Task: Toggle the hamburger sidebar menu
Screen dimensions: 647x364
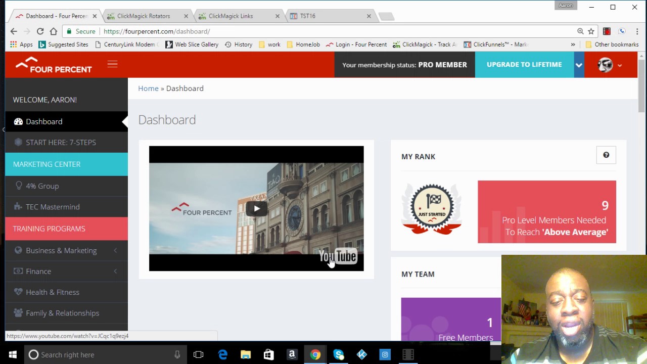Action: (x=112, y=64)
